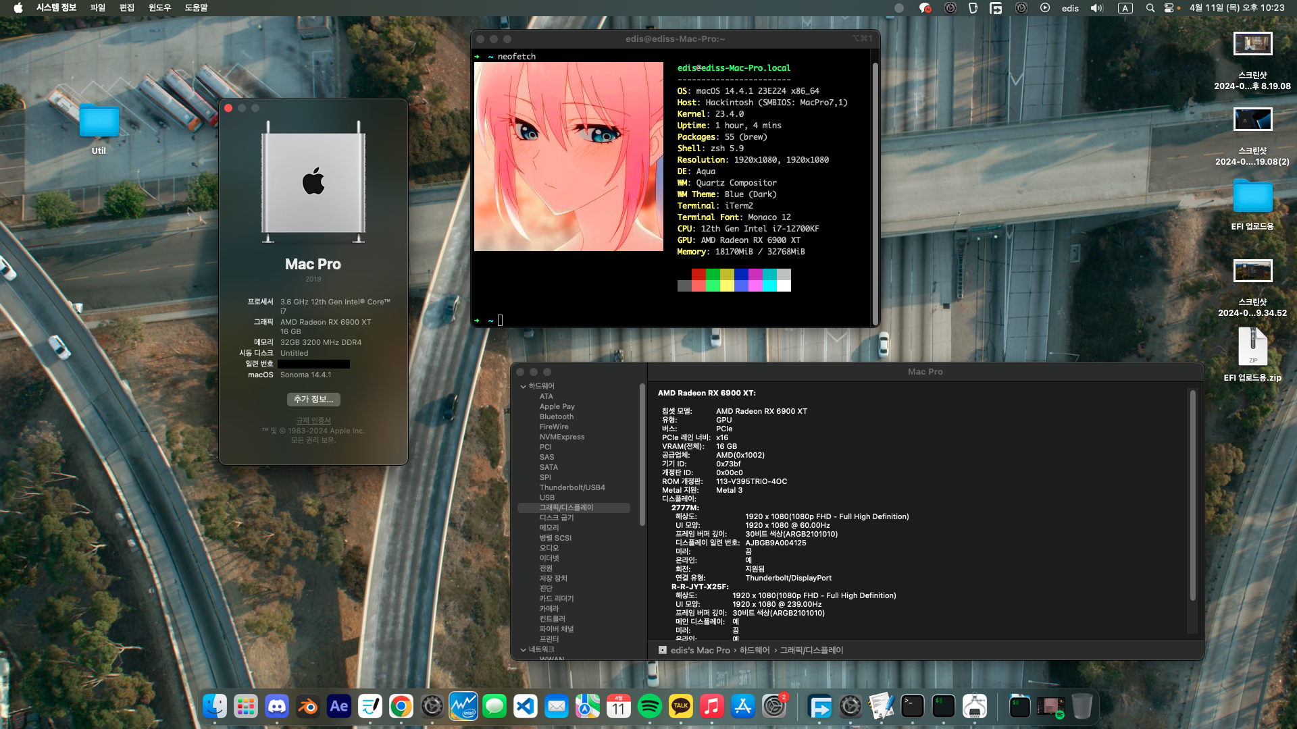
Task: Click the input source A icon
Action: coord(1125,8)
